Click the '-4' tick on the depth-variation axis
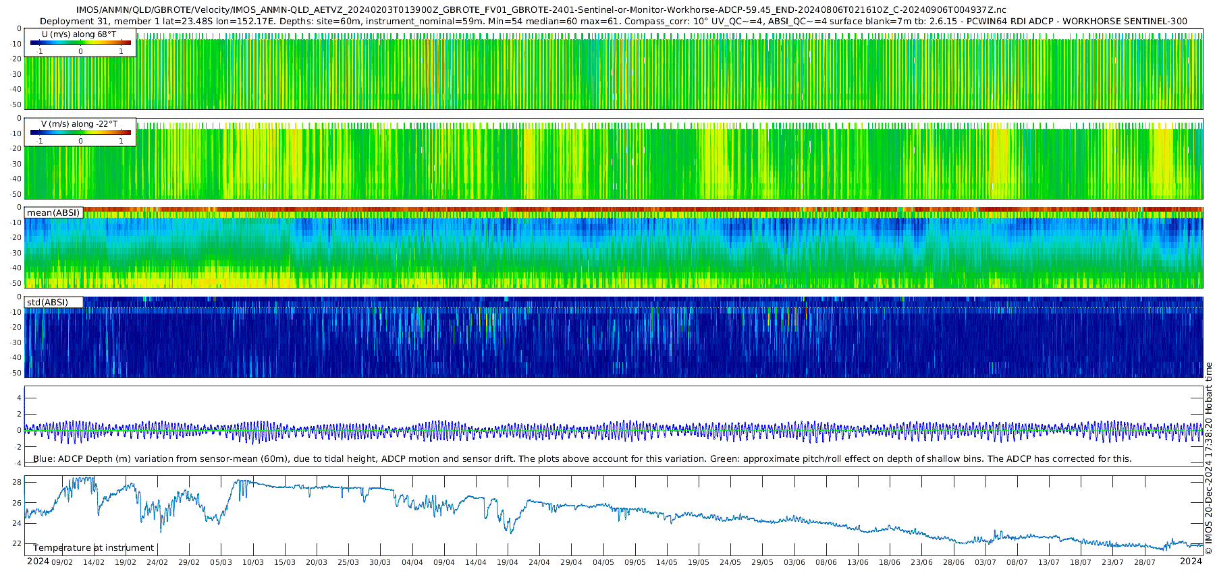 point(18,463)
